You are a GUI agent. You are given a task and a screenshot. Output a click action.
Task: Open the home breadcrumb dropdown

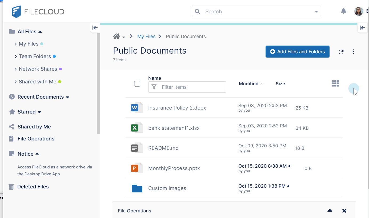(124, 37)
